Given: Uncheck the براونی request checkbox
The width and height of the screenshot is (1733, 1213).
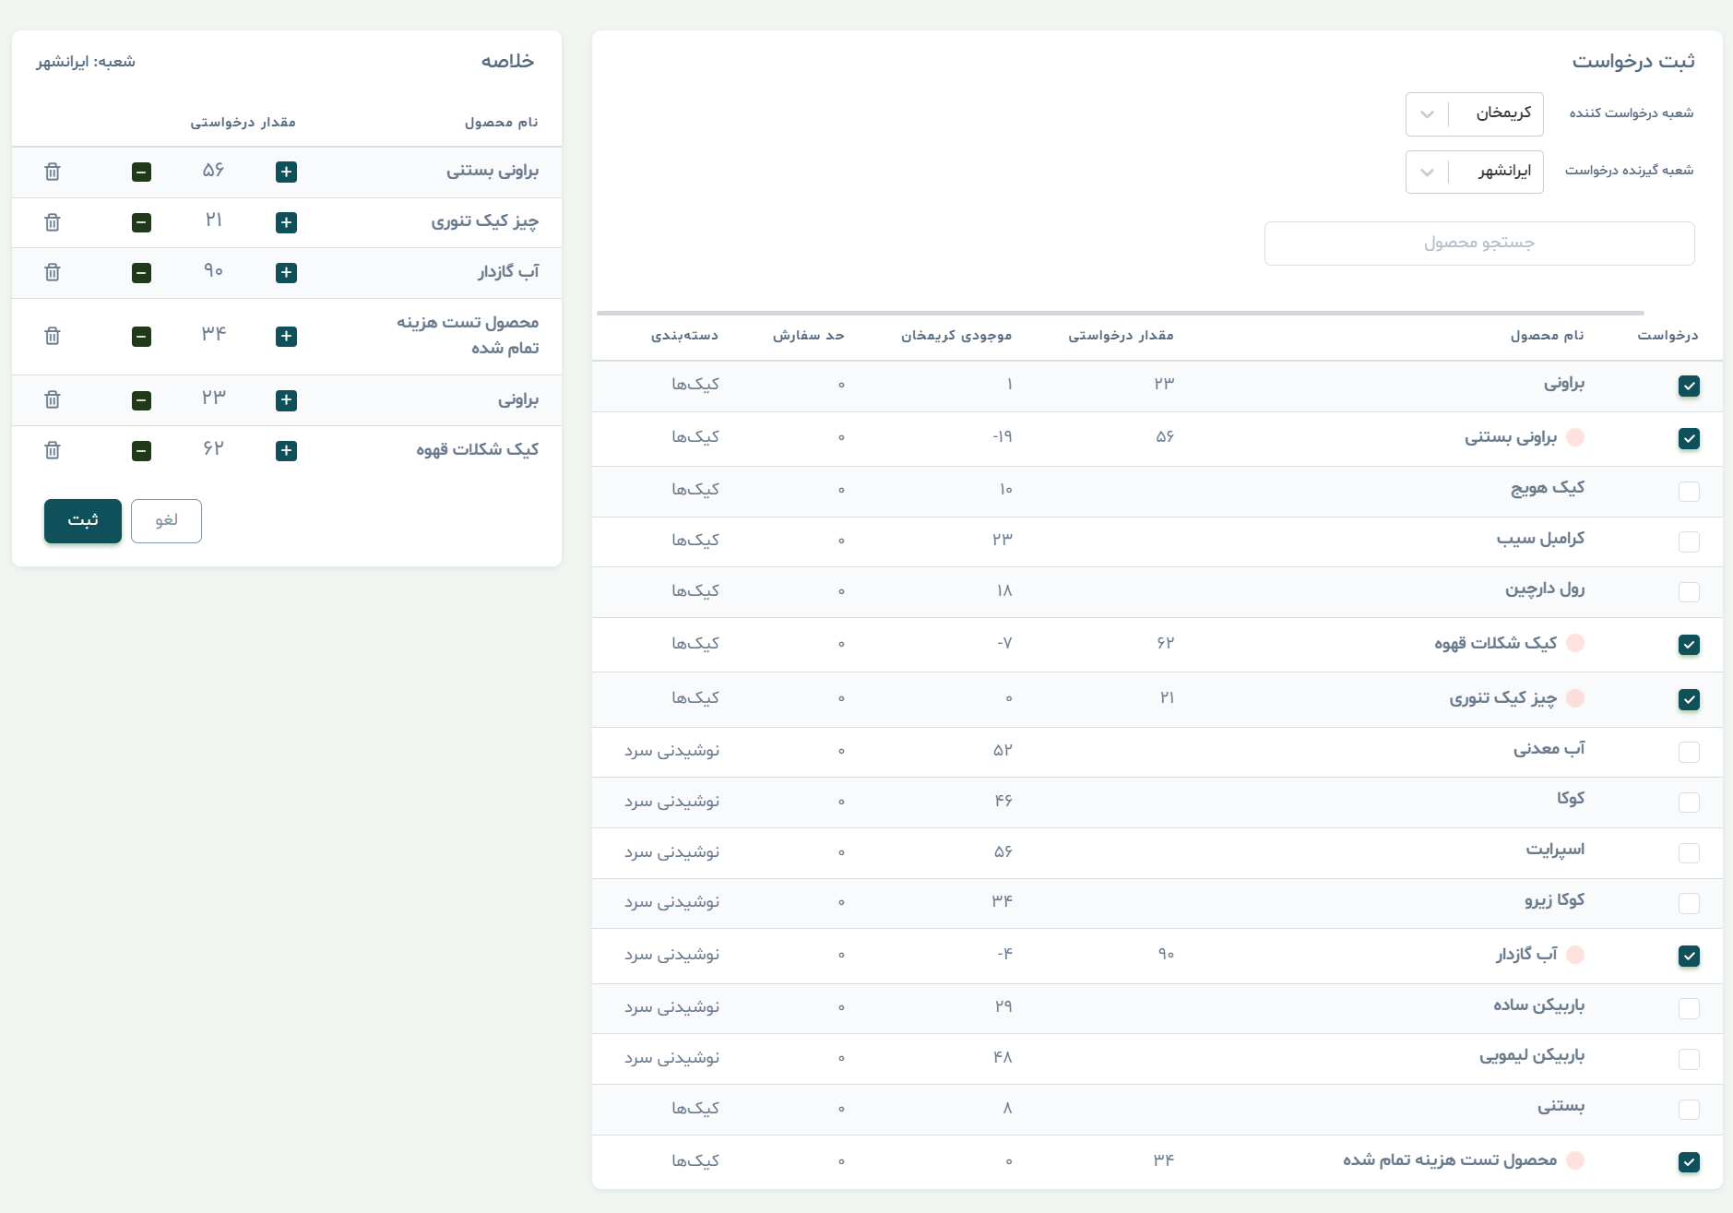Looking at the screenshot, I should [1689, 386].
